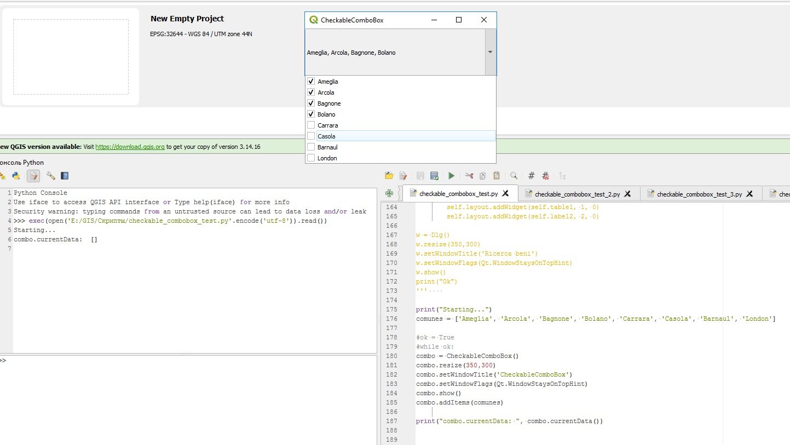Uncheck the Bagnone checkbox

(311, 103)
